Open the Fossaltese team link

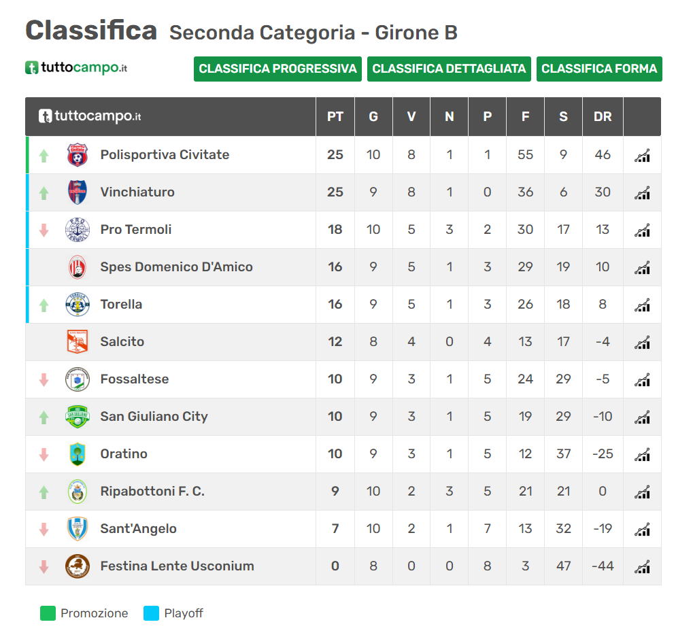pyautogui.click(x=135, y=379)
